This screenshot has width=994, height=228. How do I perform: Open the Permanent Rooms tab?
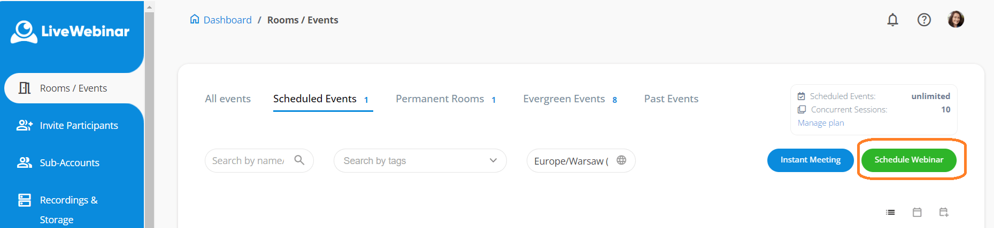click(x=440, y=99)
